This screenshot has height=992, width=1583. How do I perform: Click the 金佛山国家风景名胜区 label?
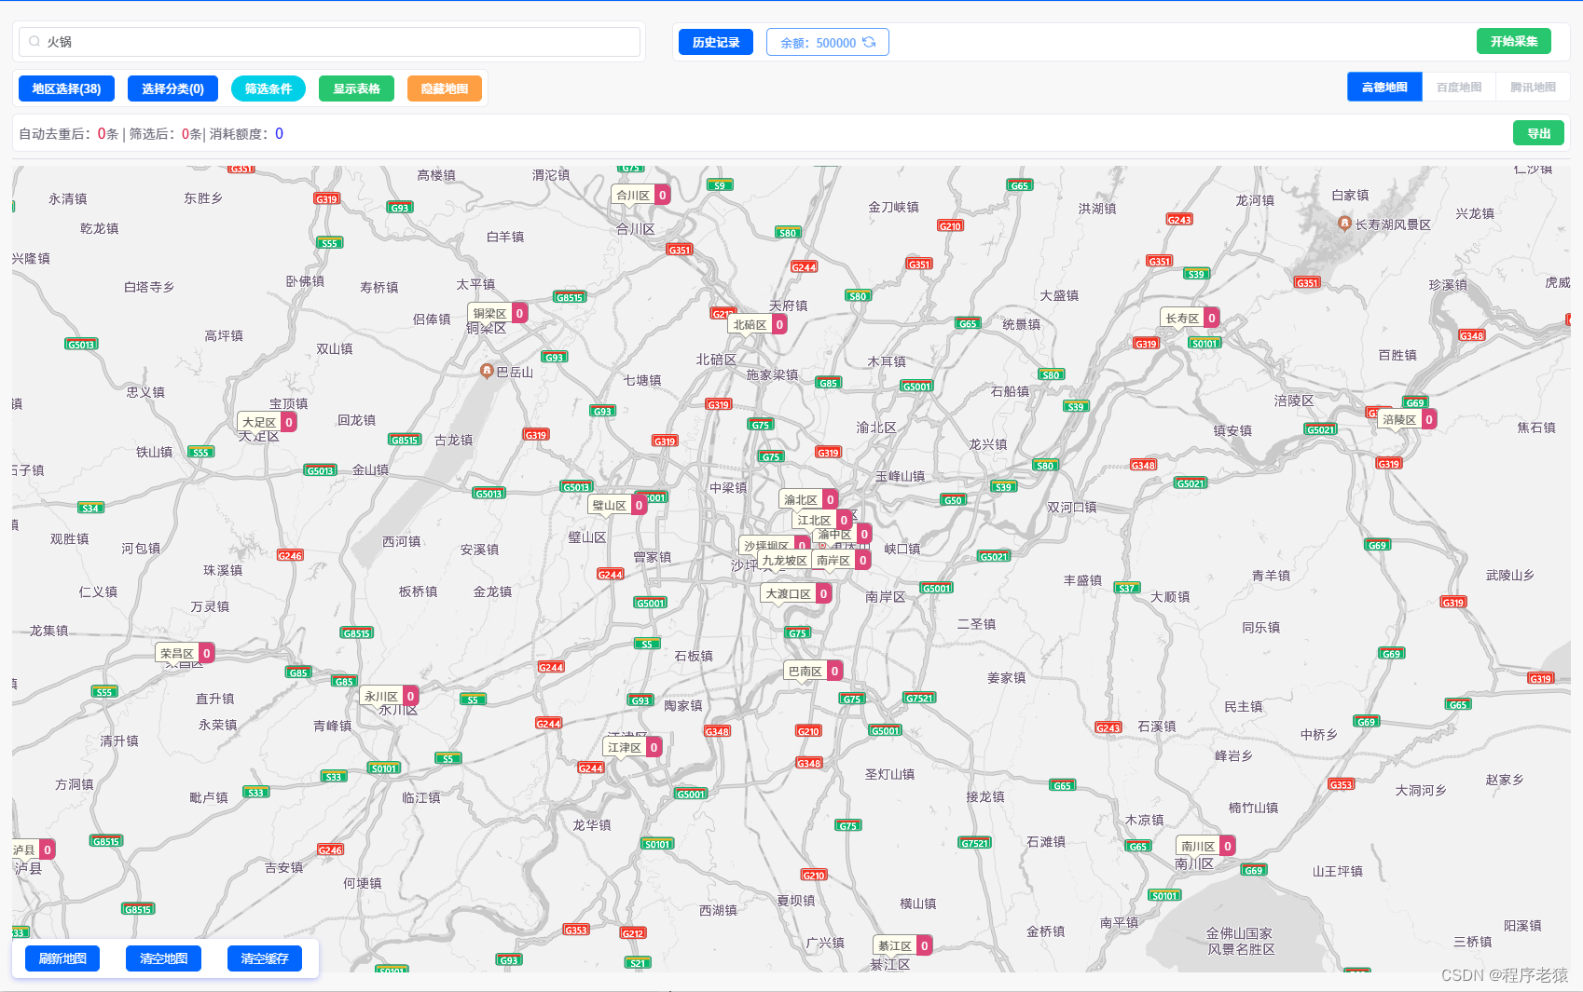[1241, 941]
